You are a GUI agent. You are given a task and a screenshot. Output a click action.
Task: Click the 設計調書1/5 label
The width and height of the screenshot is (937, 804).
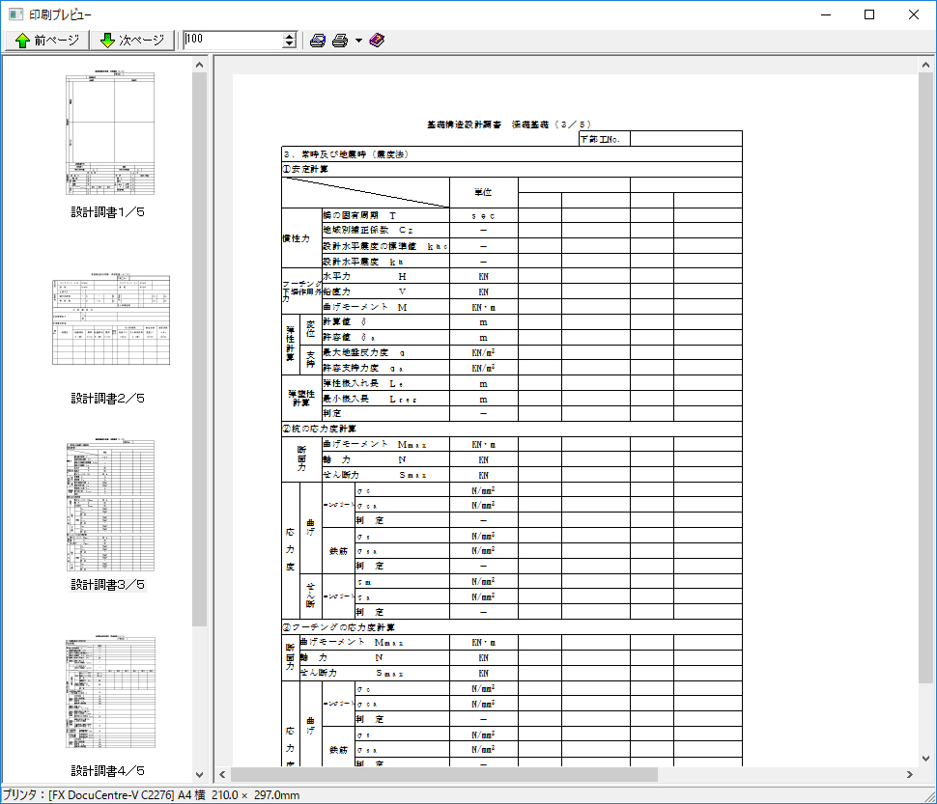[108, 212]
